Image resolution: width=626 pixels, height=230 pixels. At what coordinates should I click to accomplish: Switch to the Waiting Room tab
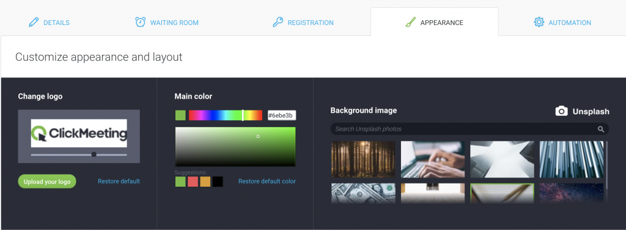click(x=166, y=23)
